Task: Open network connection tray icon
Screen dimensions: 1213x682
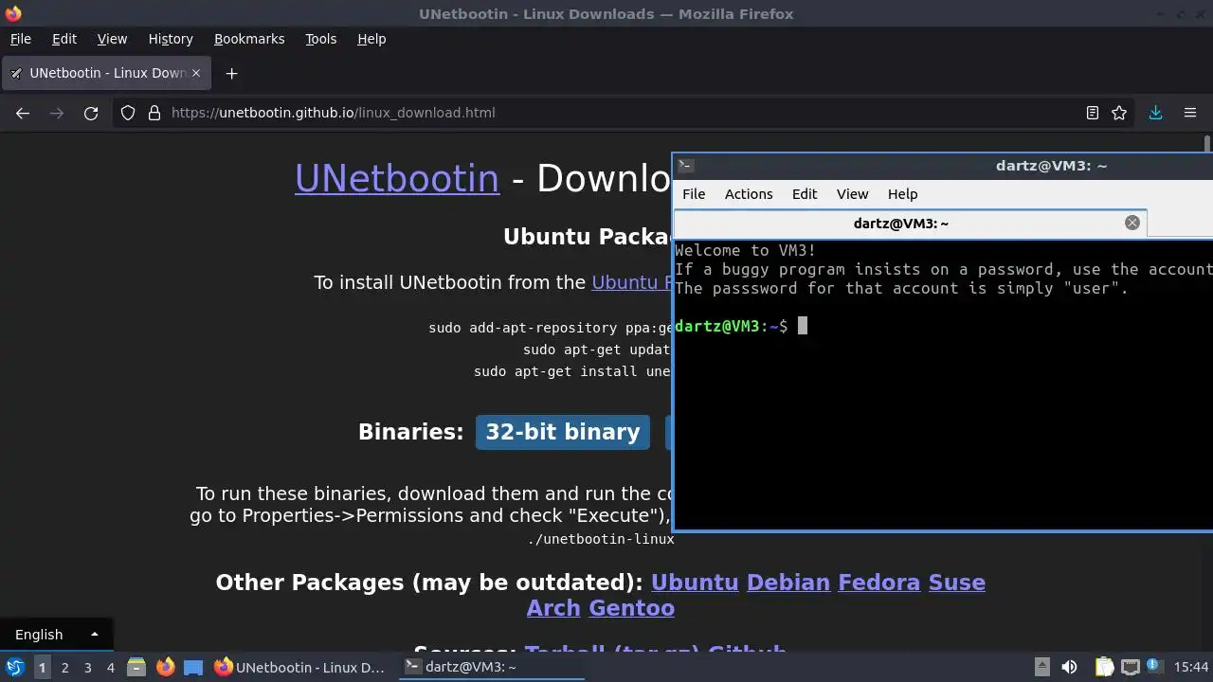Action: 1130,667
